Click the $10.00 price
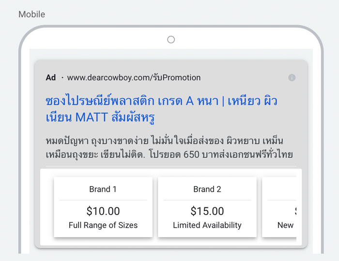This screenshot has height=261, width=339. [x=103, y=211]
